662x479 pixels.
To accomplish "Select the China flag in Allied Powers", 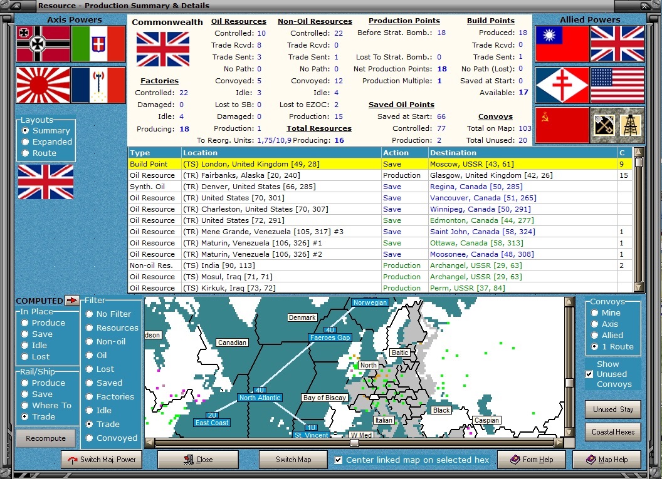I will pos(562,44).
